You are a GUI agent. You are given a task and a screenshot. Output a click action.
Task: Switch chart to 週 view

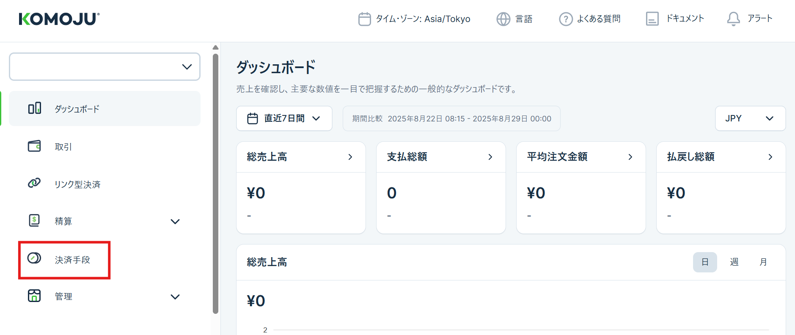coord(734,262)
